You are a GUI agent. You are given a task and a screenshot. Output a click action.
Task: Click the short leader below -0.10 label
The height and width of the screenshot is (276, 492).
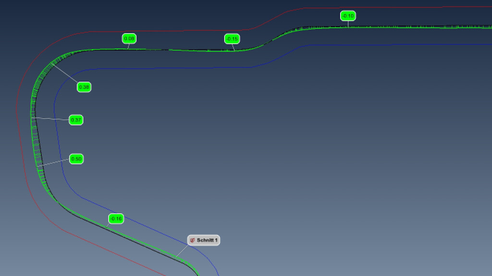(x=348, y=24)
